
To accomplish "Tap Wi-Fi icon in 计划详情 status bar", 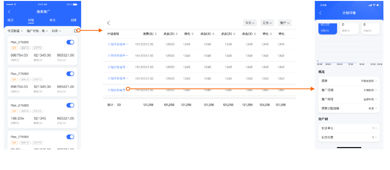I will (x=374, y=5).
